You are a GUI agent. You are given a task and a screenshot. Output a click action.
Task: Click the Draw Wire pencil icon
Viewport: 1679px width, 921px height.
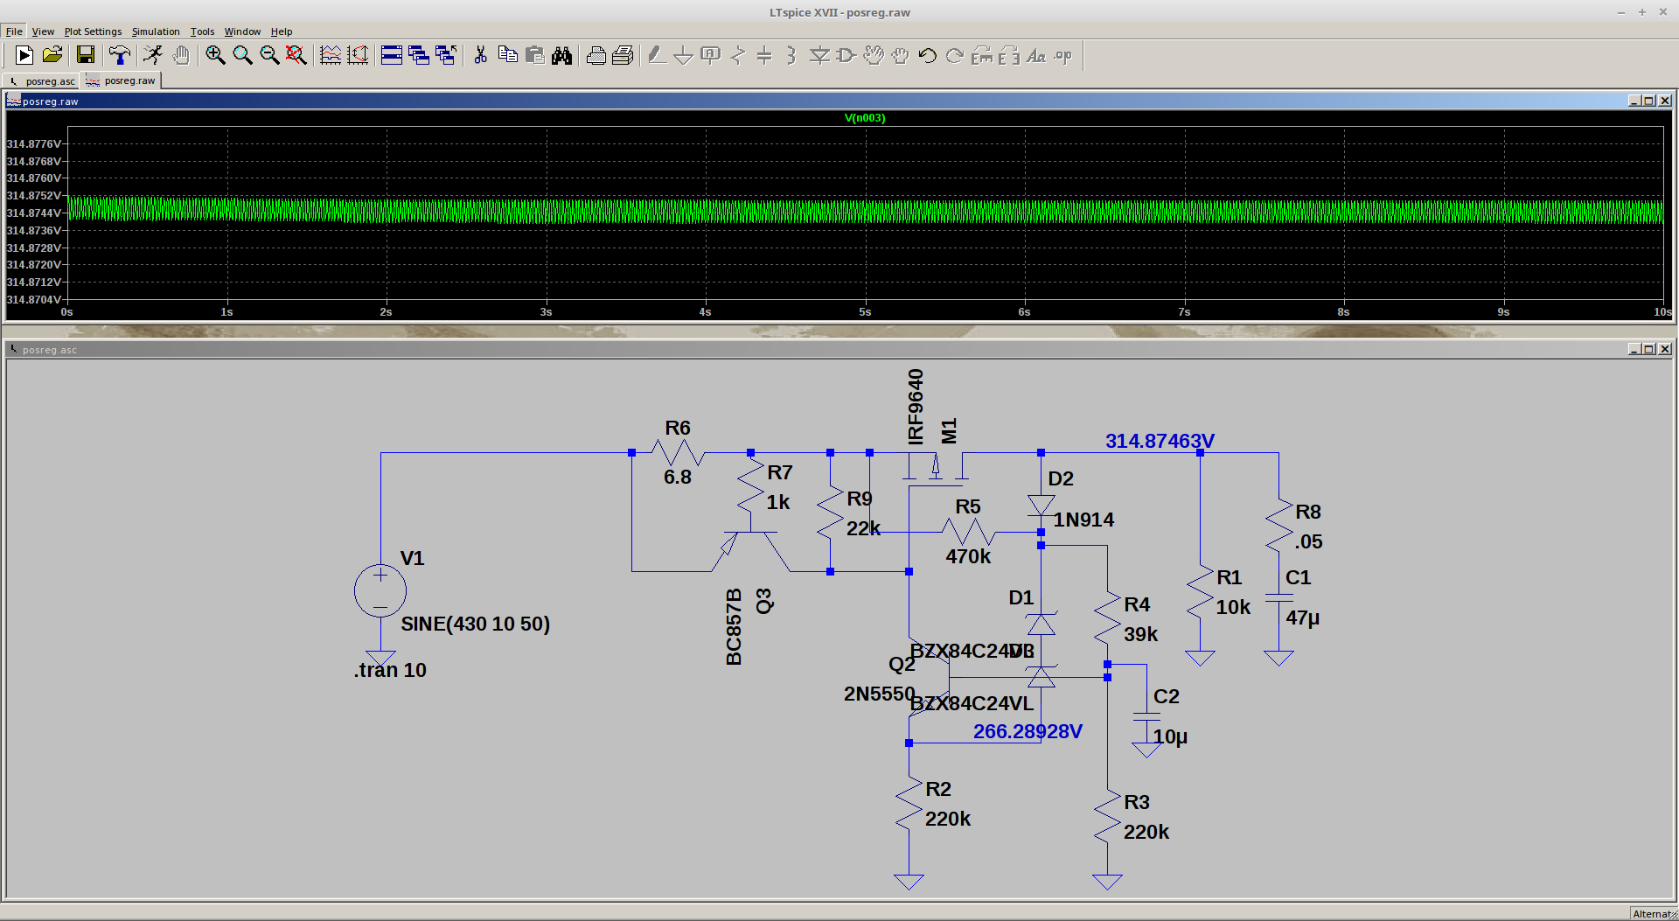(x=657, y=56)
